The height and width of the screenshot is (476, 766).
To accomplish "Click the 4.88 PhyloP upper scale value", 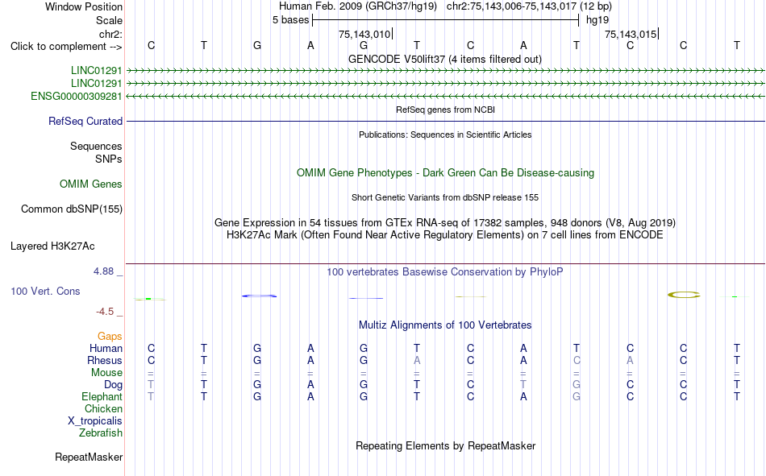I will point(103,271).
